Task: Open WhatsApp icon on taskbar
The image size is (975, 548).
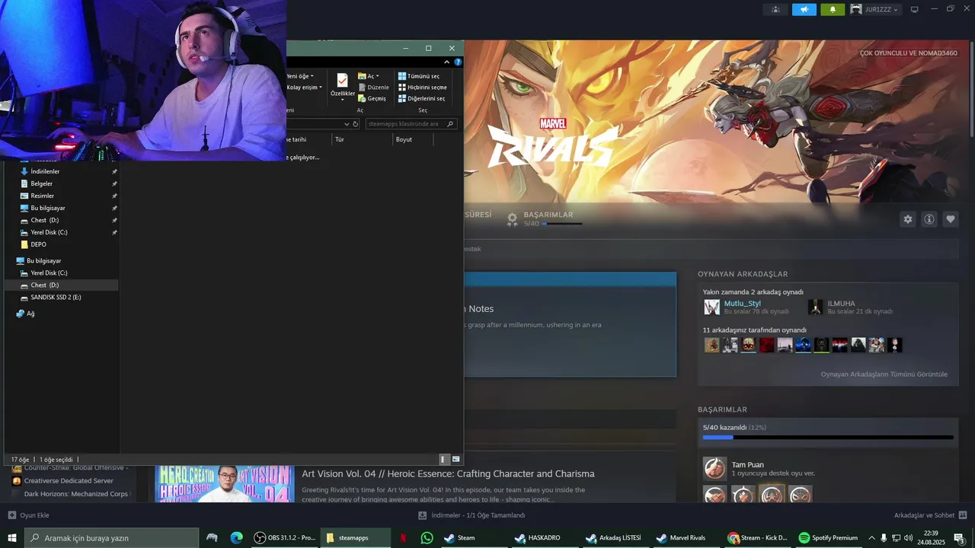Action: tap(427, 537)
